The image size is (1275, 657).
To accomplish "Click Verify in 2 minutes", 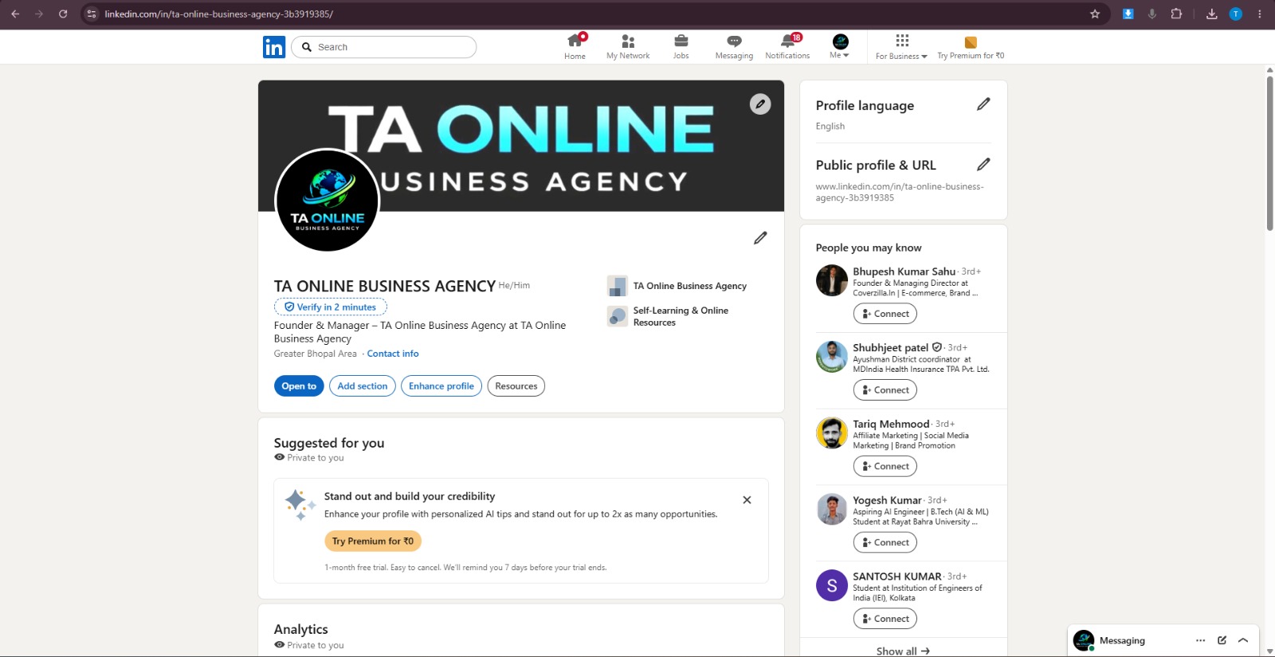I will click(x=331, y=307).
